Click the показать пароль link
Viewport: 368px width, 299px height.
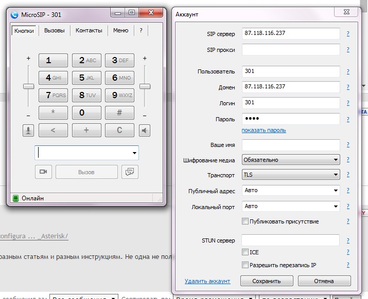[264, 130]
